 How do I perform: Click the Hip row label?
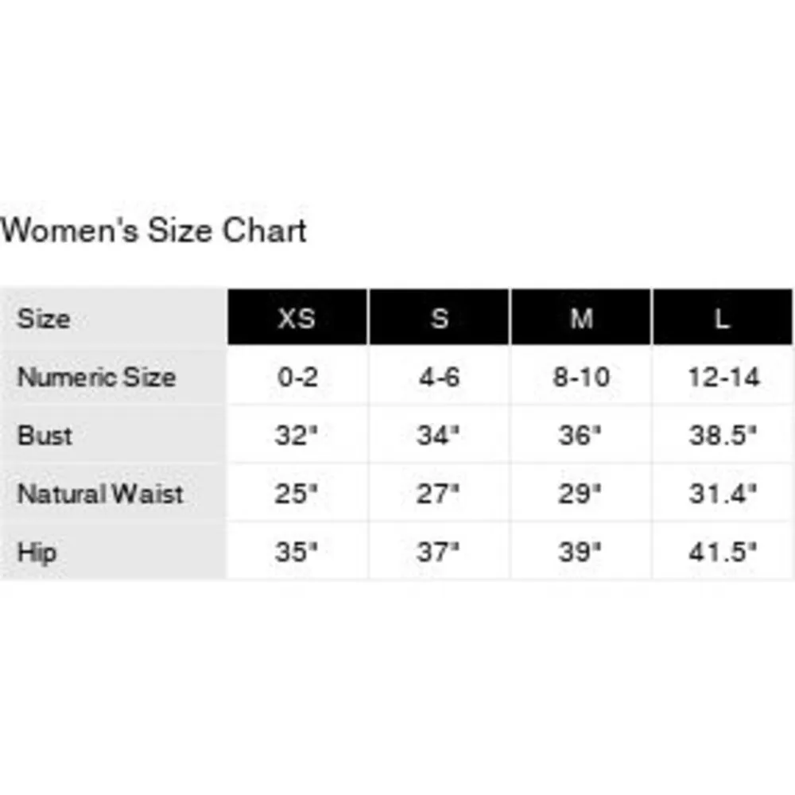[x=37, y=552]
